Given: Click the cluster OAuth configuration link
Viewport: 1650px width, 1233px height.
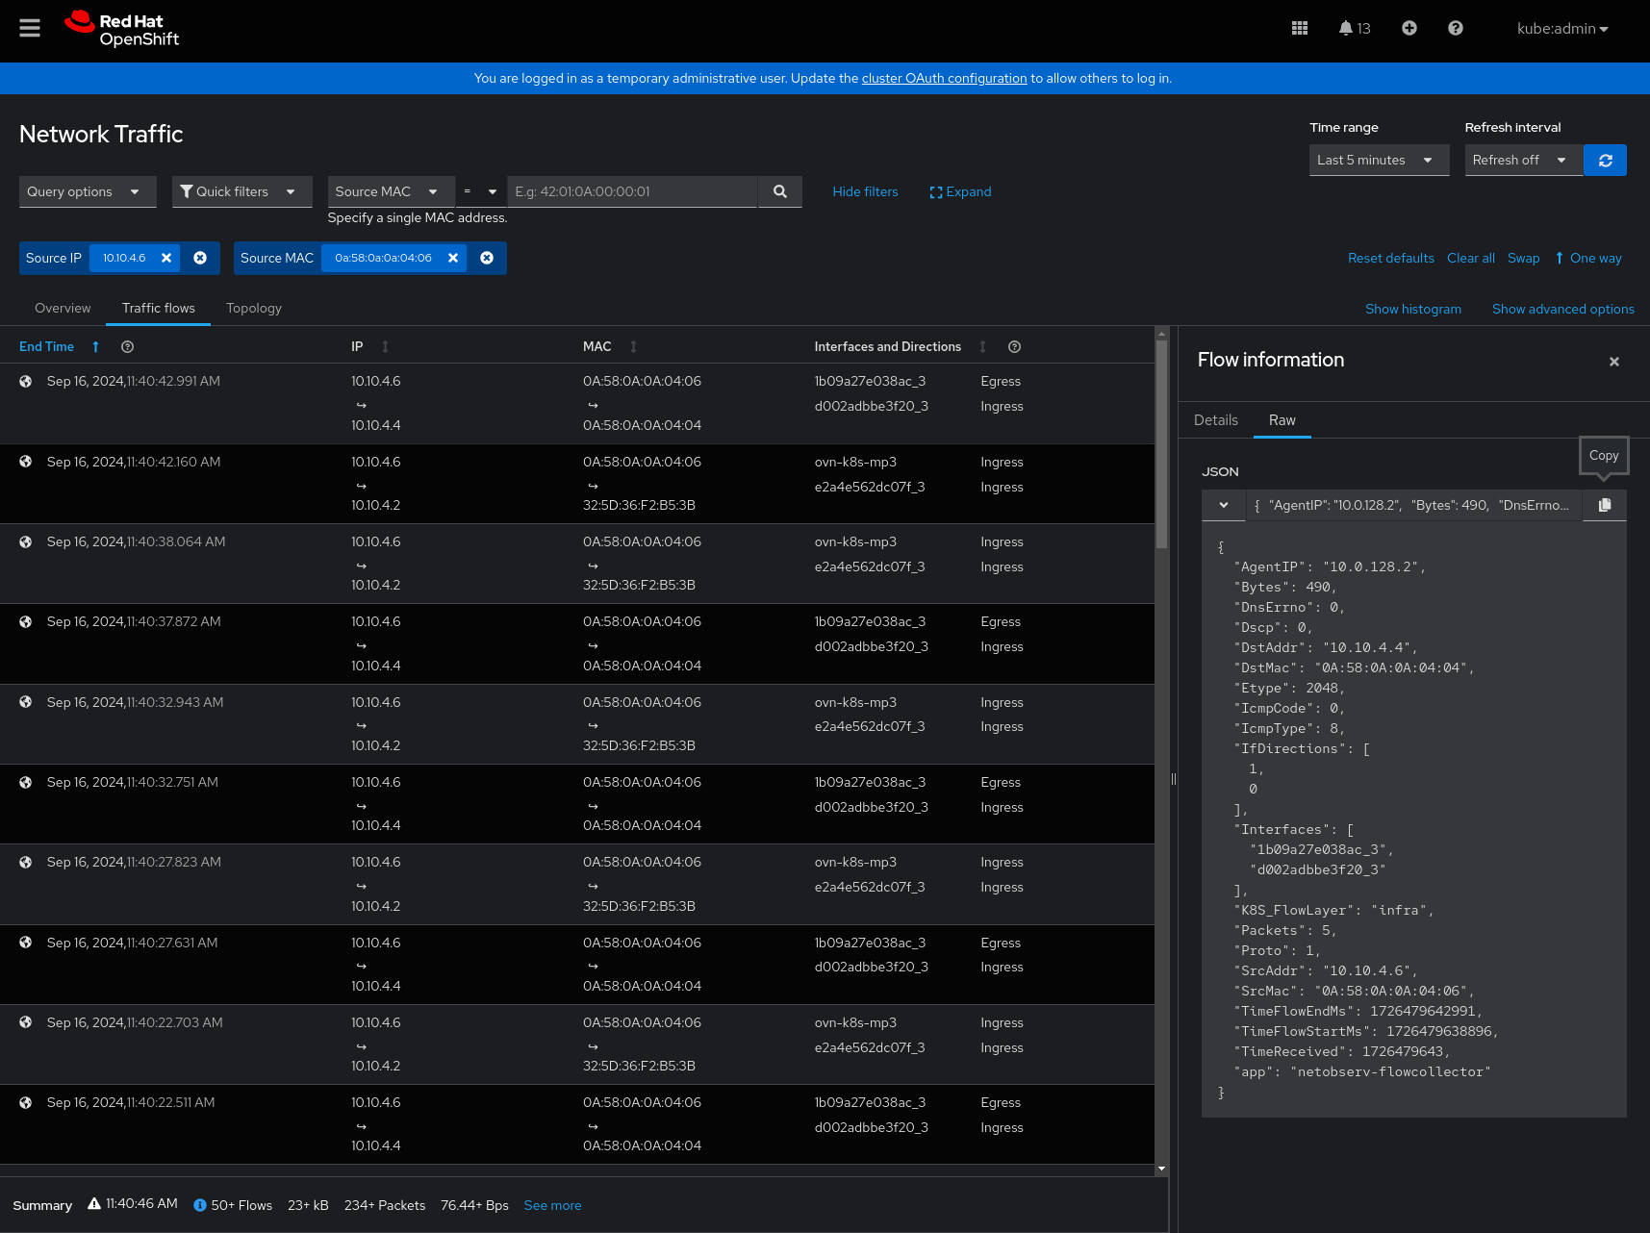Looking at the screenshot, I should (x=944, y=79).
